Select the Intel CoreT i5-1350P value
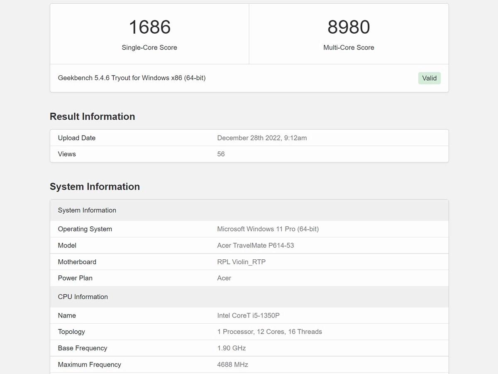498x374 pixels. tap(249, 315)
